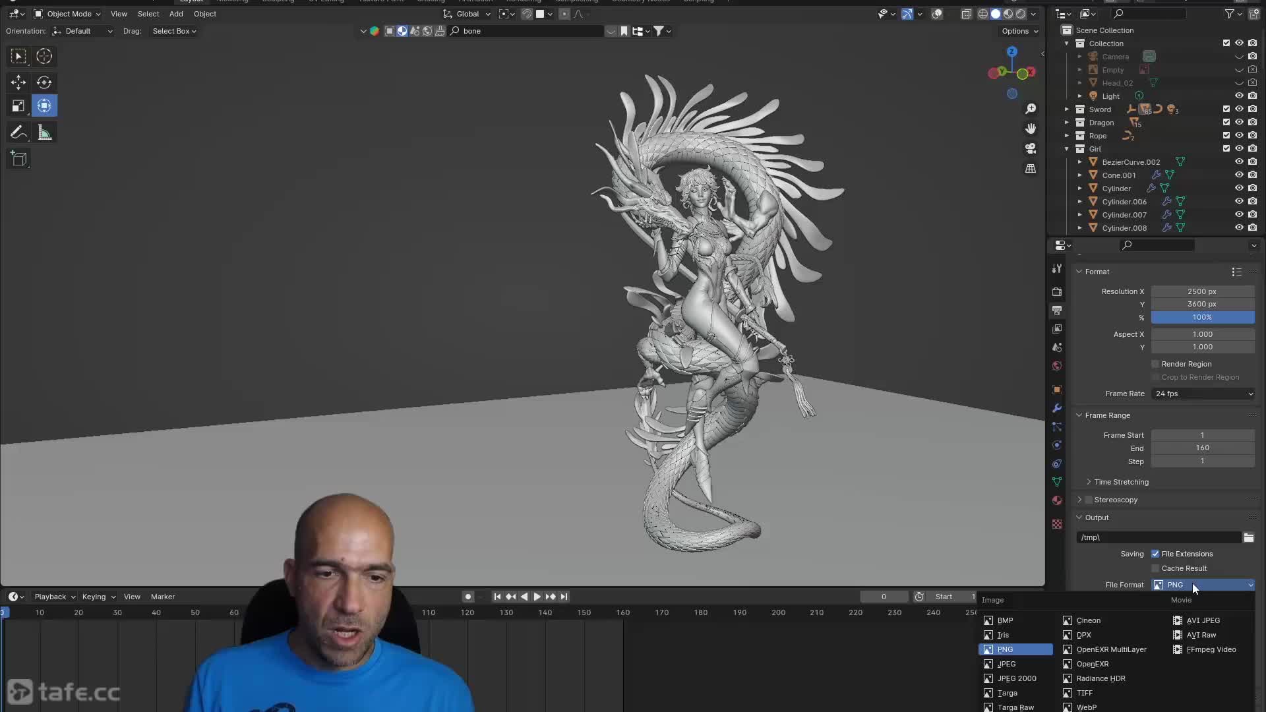Click the zoom viewport icon

click(1031, 109)
